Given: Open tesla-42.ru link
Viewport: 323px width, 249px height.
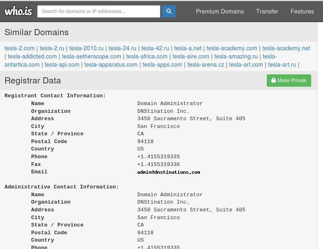Looking at the screenshot, I should (x=155, y=48).
